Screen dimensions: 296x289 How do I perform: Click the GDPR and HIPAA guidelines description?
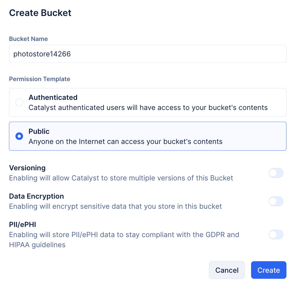coord(124,239)
